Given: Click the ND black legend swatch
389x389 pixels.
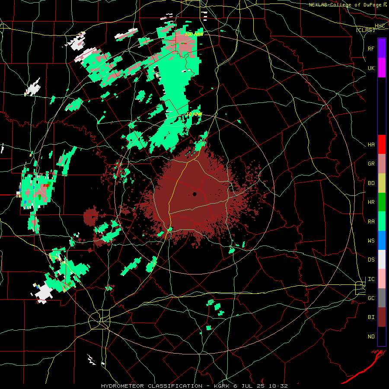Looking at the screenshot, I should tap(382, 336).
